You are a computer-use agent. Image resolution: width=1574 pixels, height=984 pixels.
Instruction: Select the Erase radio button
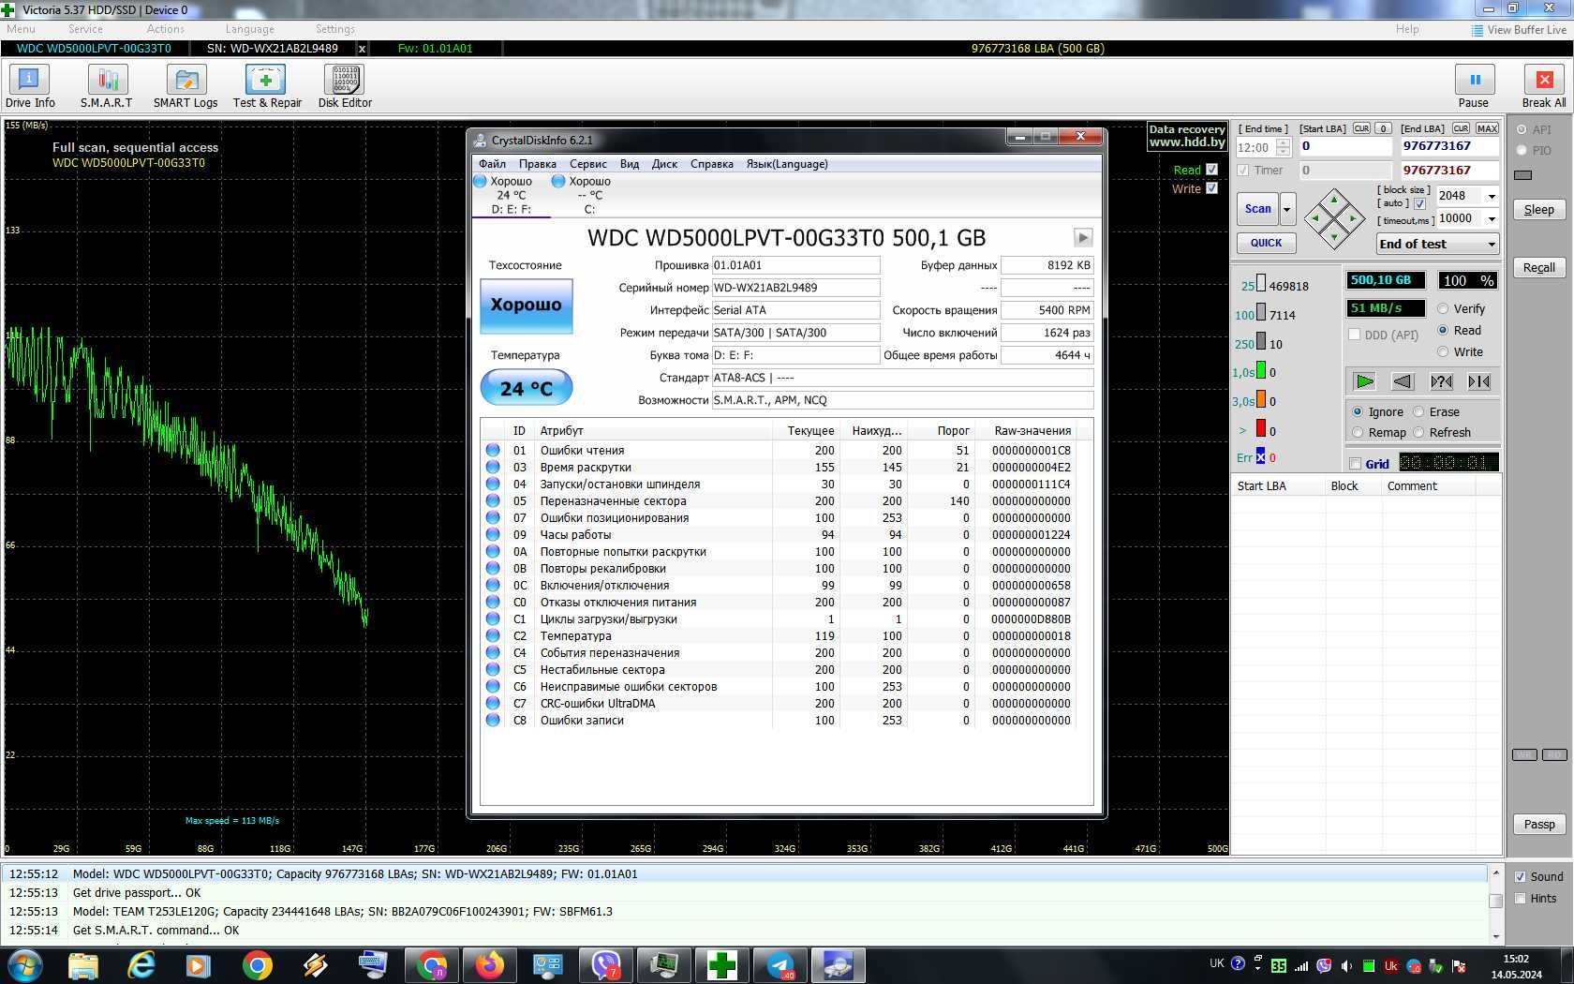click(1418, 411)
